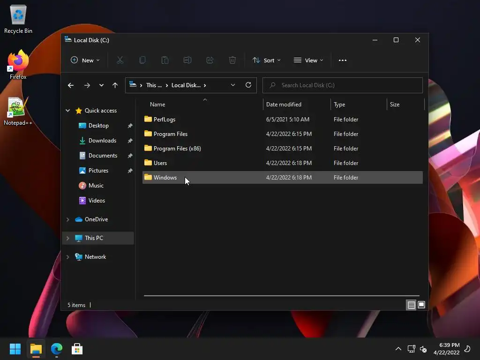Select the Program Files folder name
The height and width of the screenshot is (360, 480).
pos(171,134)
